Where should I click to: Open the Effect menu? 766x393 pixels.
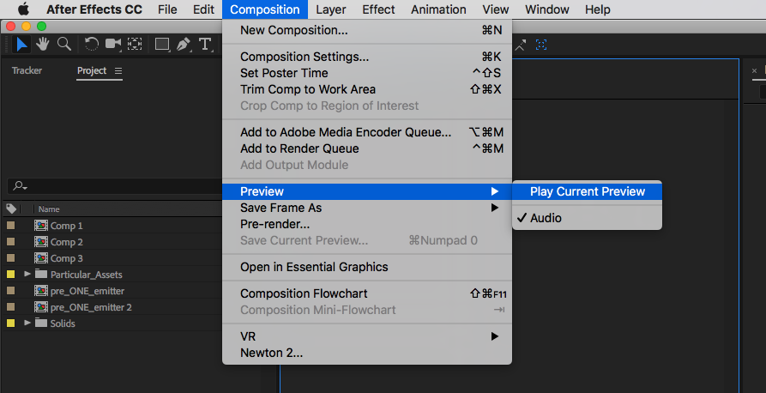(378, 9)
